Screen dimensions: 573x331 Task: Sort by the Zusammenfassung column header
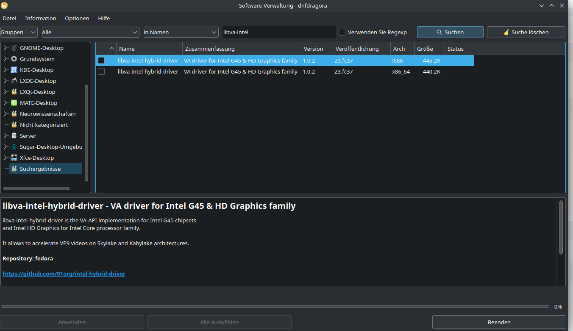tap(242, 49)
